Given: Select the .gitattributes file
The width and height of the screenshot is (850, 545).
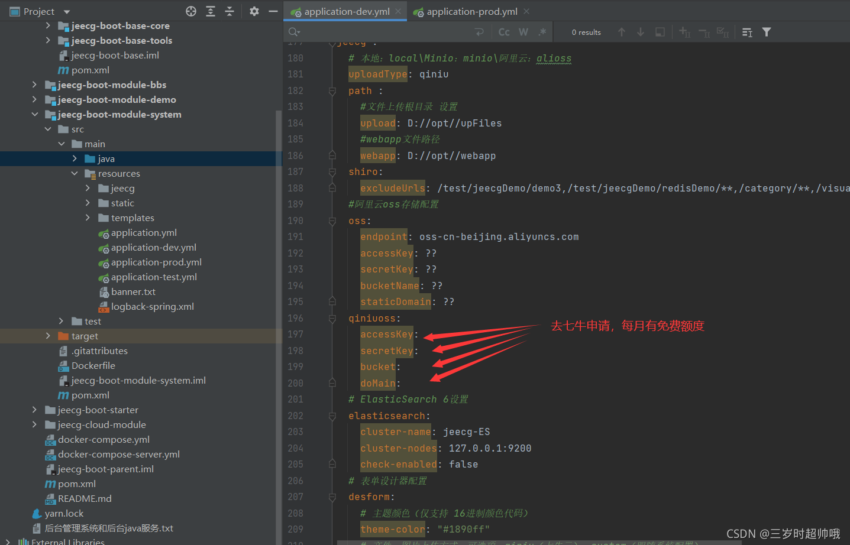Looking at the screenshot, I should click(99, 351).
